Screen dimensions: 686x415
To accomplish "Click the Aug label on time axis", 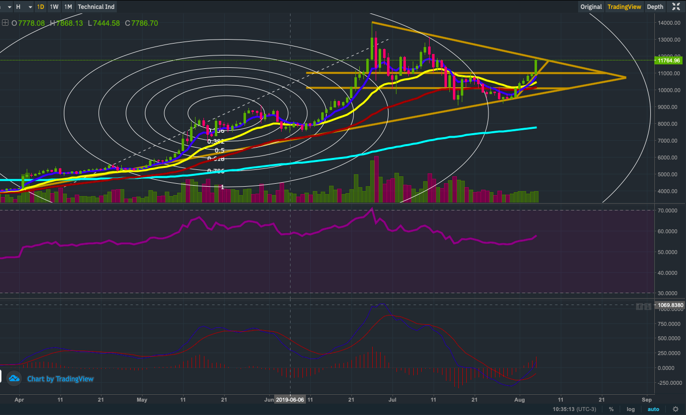I will pos(520,399).
